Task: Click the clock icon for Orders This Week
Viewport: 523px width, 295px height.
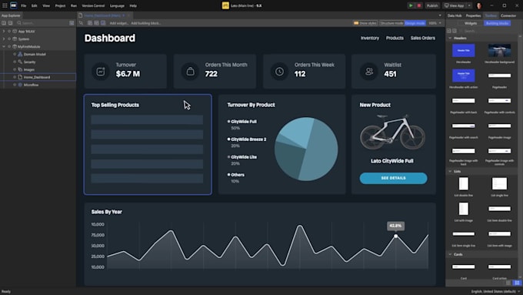Action: point(279,72)
